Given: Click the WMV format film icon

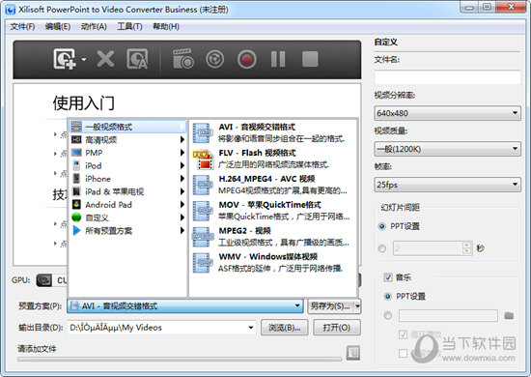Looking at the screenshot, I should point(203,263).
